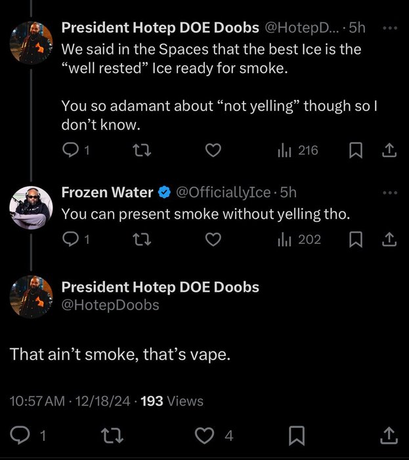Open Frozen Water's profile picture
Viewport: 409px width, 460px height.
click(31, 208)
